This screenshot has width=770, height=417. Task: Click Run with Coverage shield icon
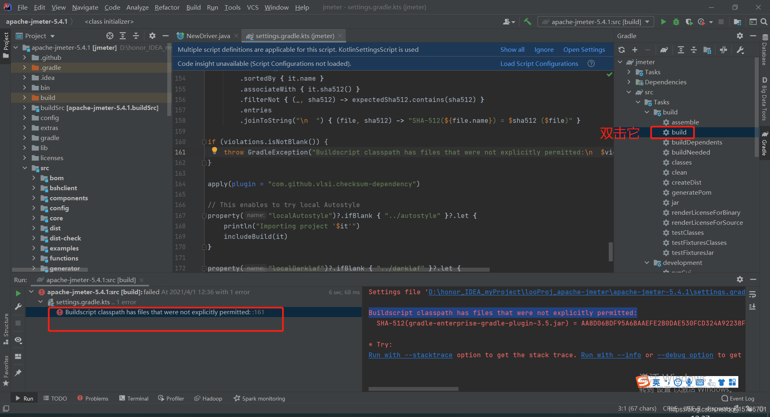click(x=689, y=22)
